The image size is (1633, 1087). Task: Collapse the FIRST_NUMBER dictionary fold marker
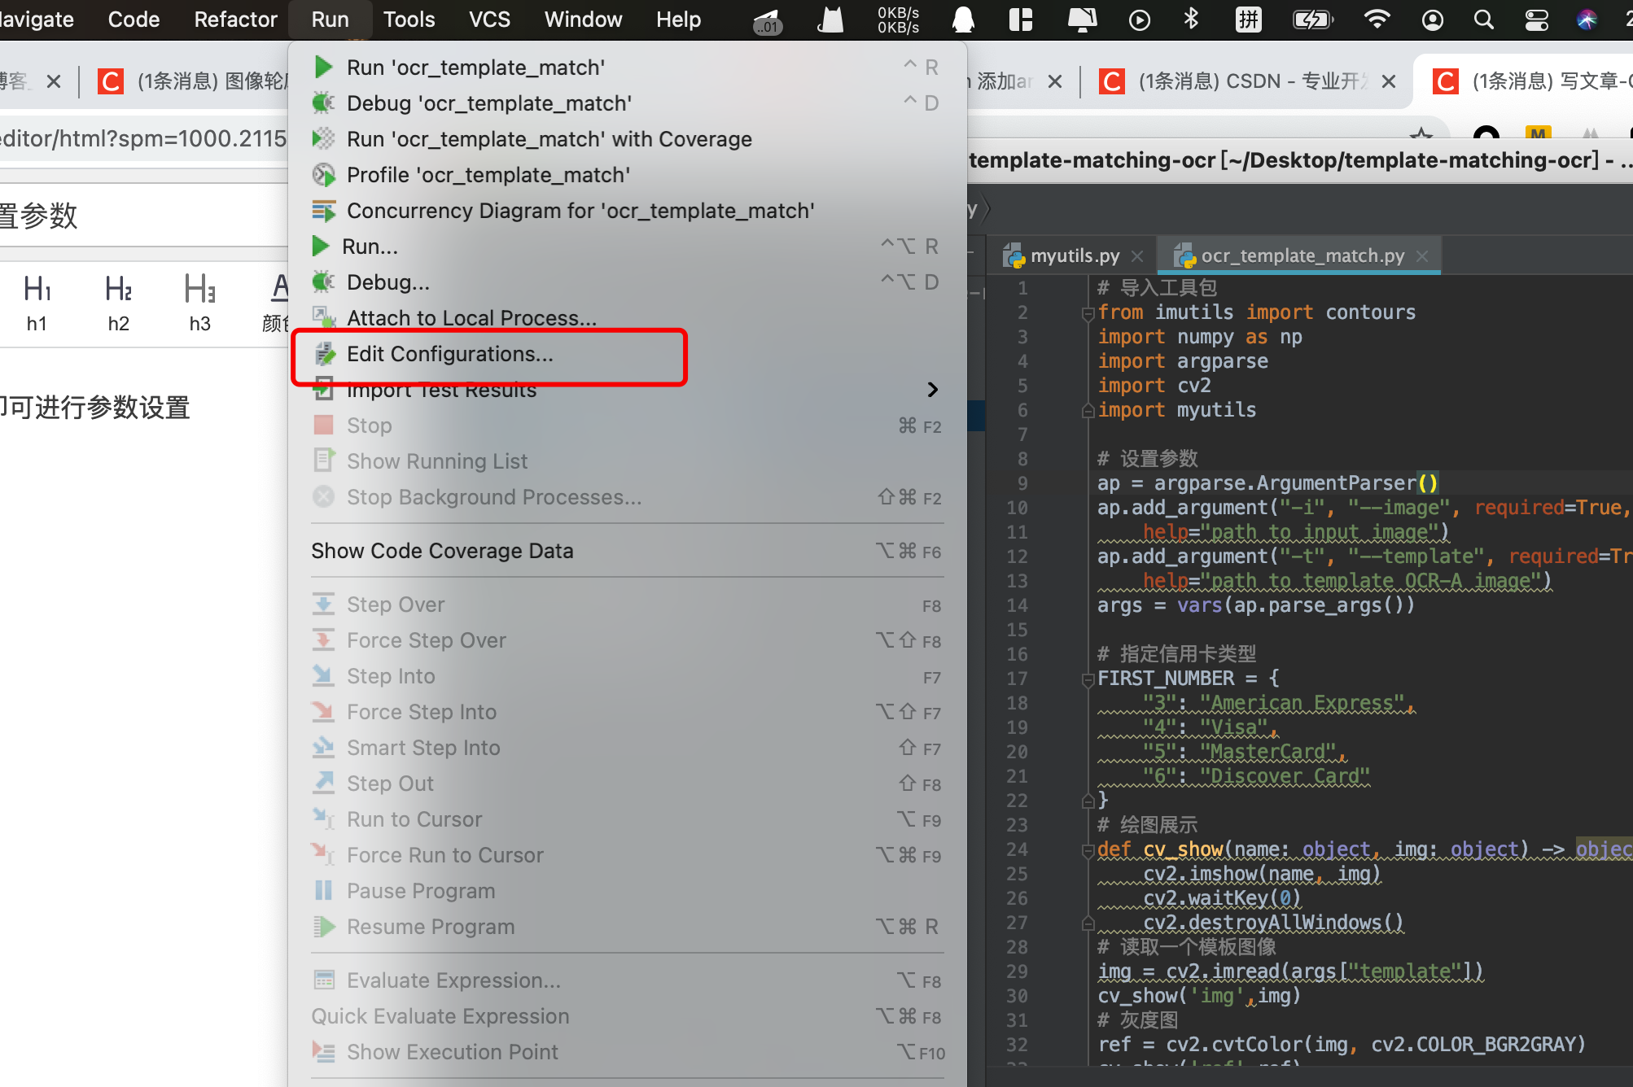1088,679
